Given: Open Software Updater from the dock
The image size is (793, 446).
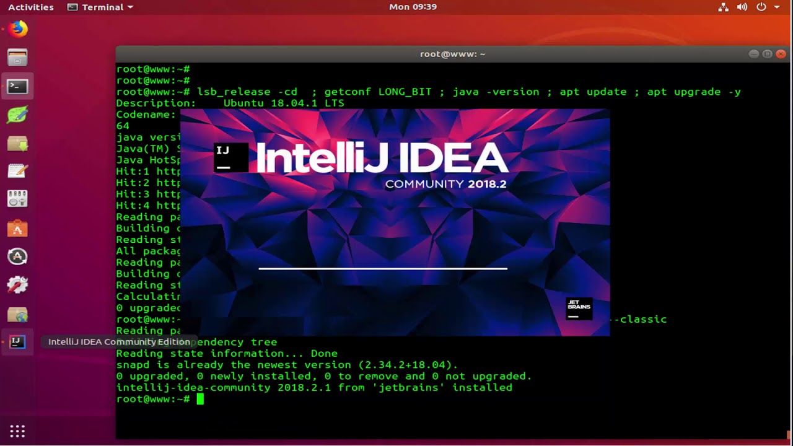Looking at the screenshot, I should [17, 256].
